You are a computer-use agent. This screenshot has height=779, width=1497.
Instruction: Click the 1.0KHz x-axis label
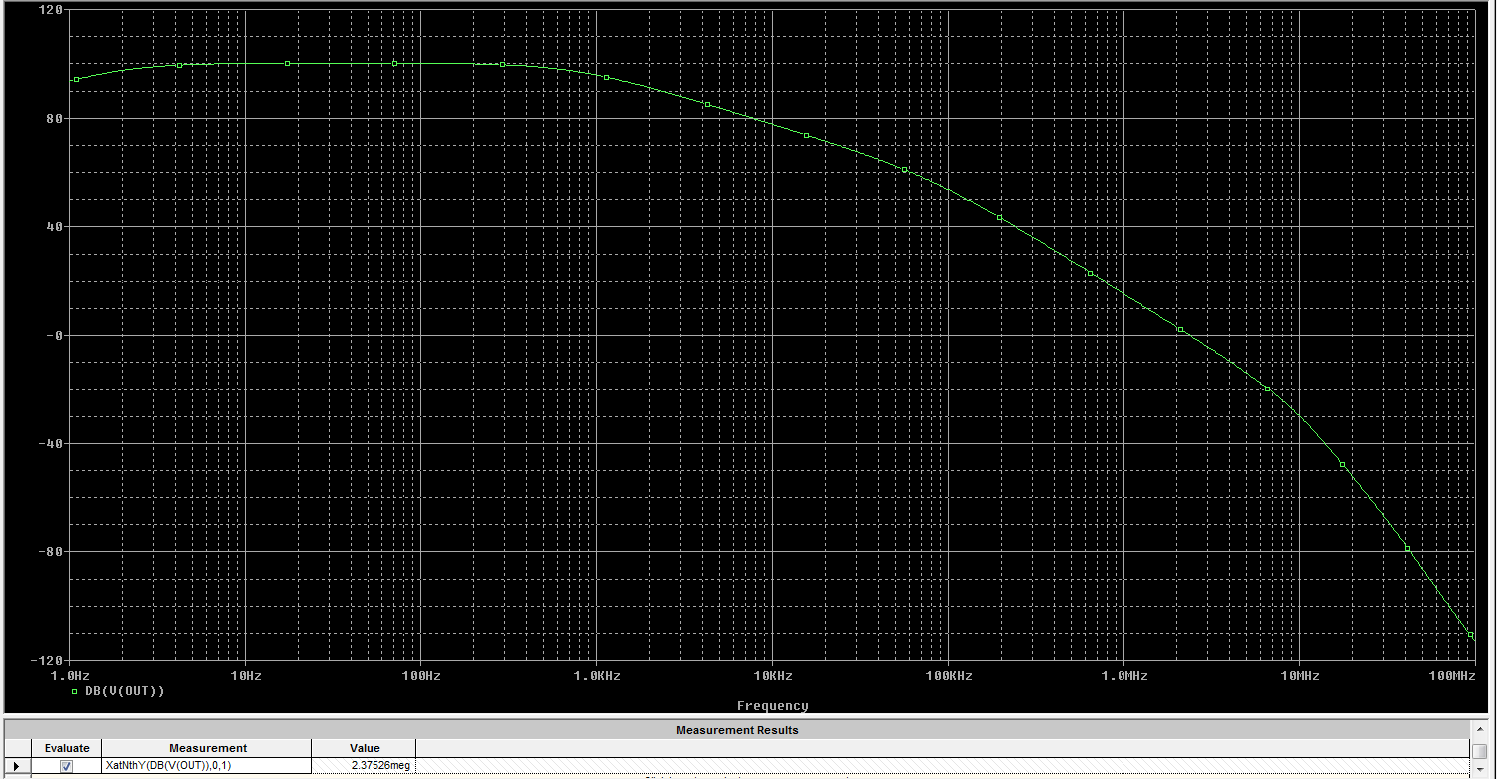[x=596, y=676]
